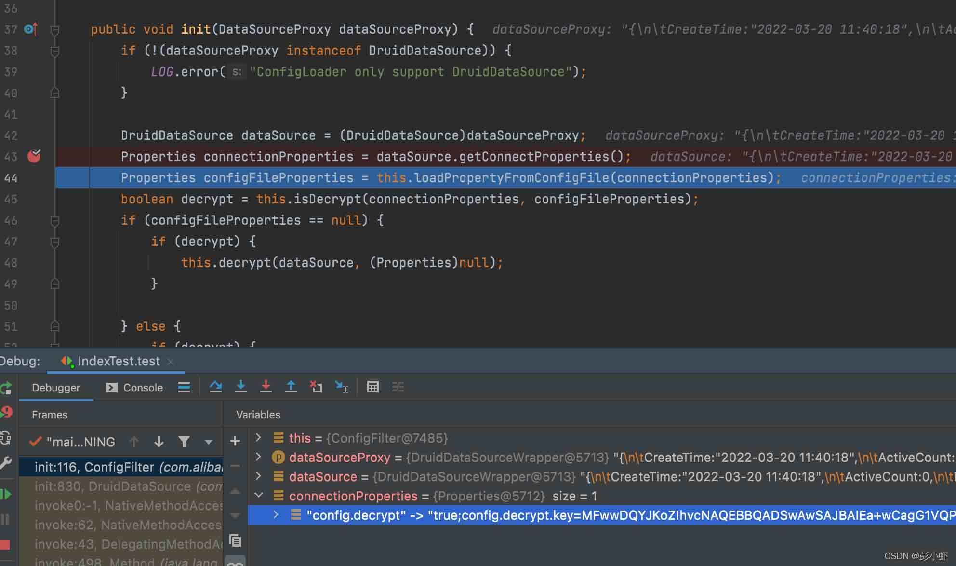Click line number 45 in gutter
The height and width of the screenshot is (566, 956).
point(11,199)
